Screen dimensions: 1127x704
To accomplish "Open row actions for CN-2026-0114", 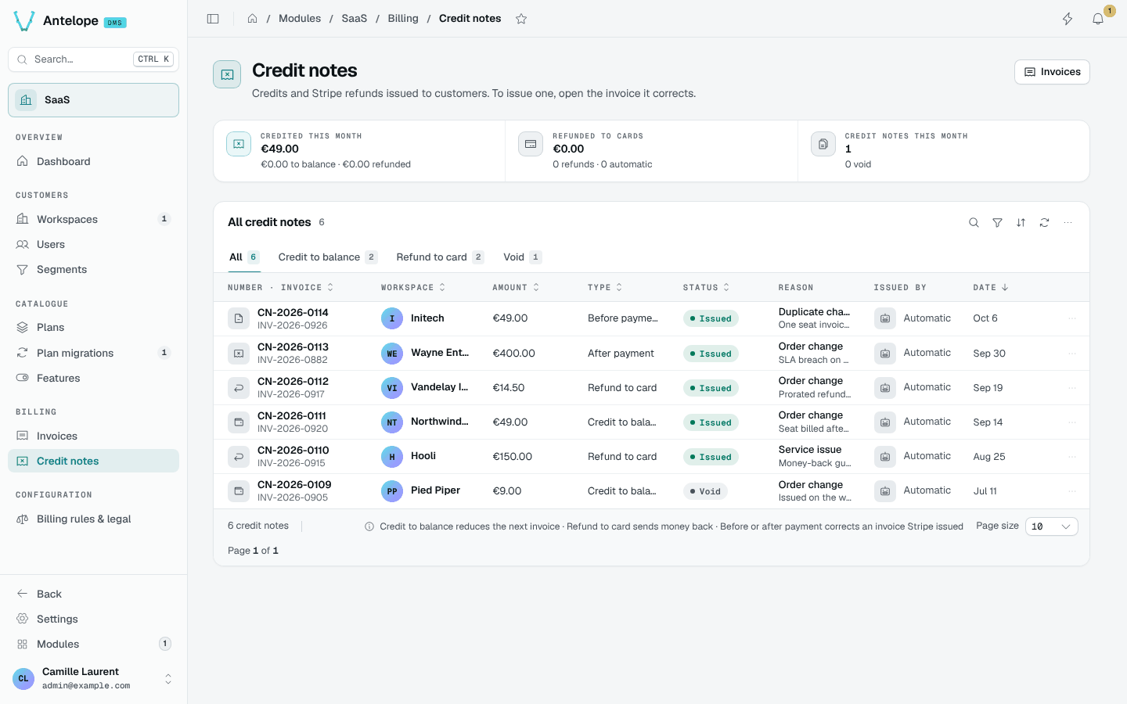I will pos(1072,318).
